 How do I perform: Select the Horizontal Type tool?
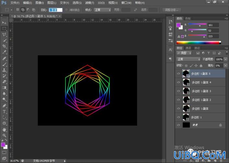4,112
